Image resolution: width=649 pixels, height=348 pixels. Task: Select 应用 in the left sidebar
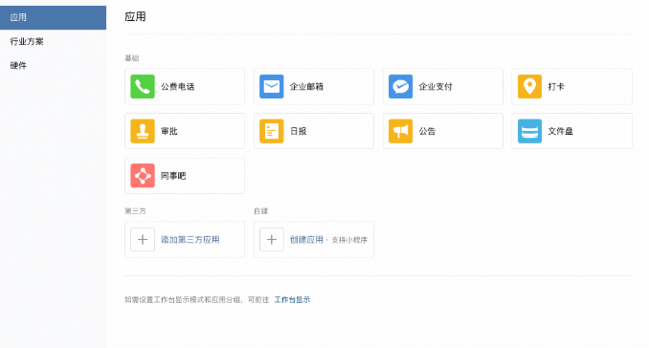point(53,17)
